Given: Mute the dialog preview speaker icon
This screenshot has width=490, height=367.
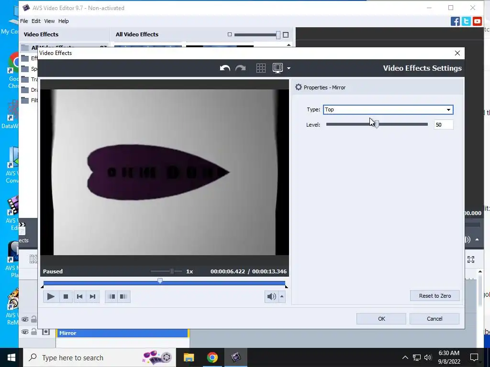Looking at the screenshot, I should tap(272, 296).
